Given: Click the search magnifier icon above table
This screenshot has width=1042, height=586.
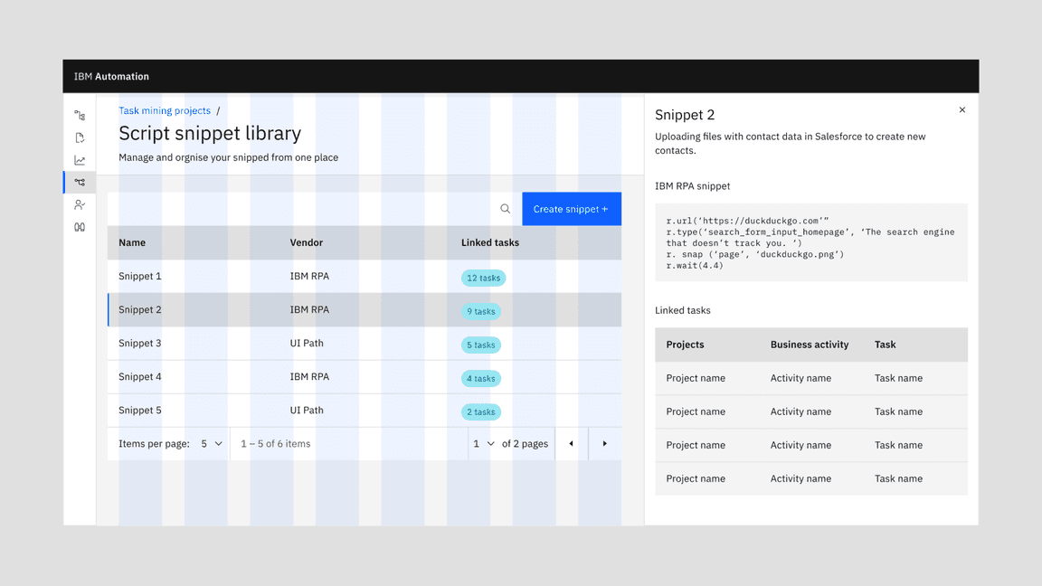Looking at the screenshot, I should 505,209.
